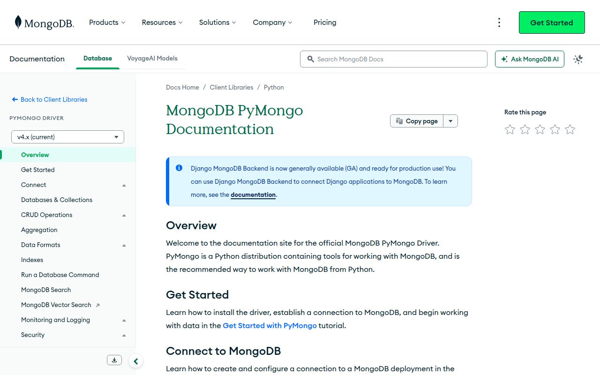Image resolution: width=600 pixels, height=375 pixels.
Task: Click the info icon in Django banner
Action: (x=179, y=168)
